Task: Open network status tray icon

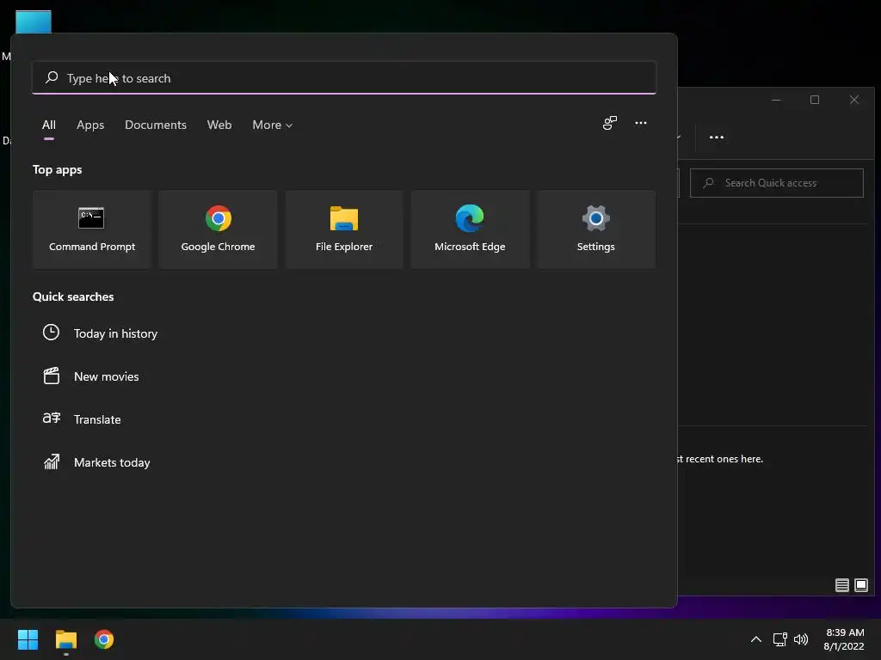Action: 779,639
